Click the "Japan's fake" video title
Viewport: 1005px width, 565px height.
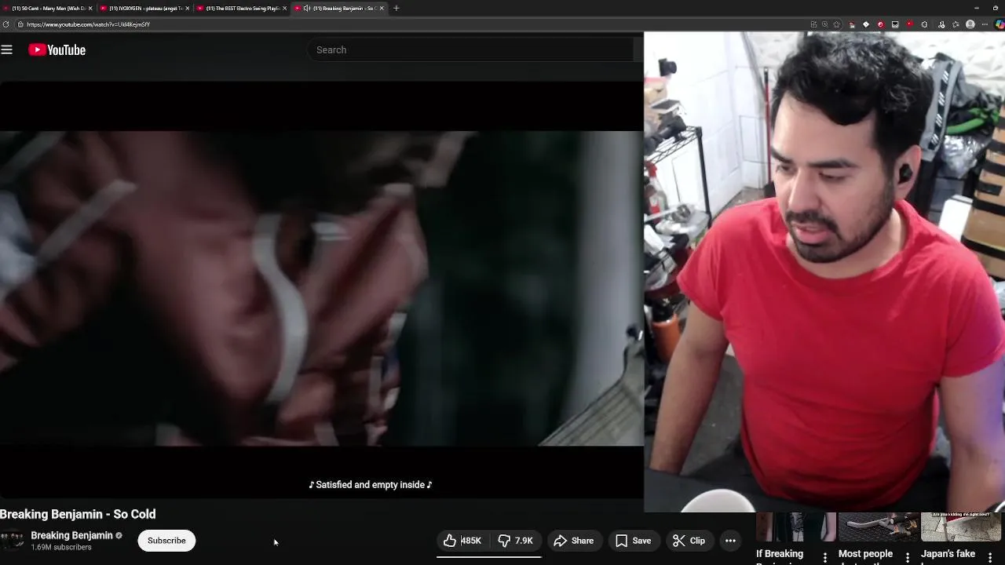point(948,554)
